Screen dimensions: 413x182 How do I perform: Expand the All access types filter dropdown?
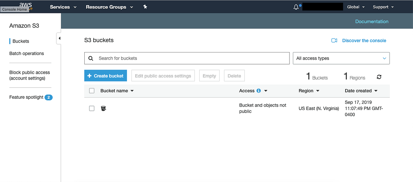[341, 58]
